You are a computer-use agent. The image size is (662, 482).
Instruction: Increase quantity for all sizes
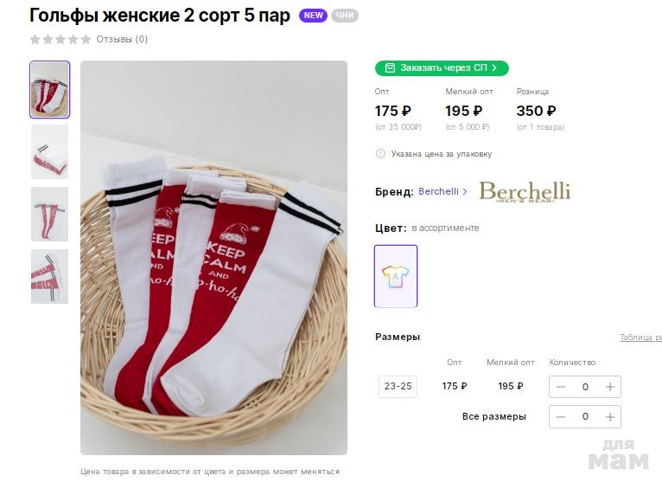[x=610, y=416]
